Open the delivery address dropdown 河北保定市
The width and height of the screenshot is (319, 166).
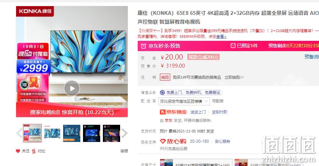coord(184,101)
